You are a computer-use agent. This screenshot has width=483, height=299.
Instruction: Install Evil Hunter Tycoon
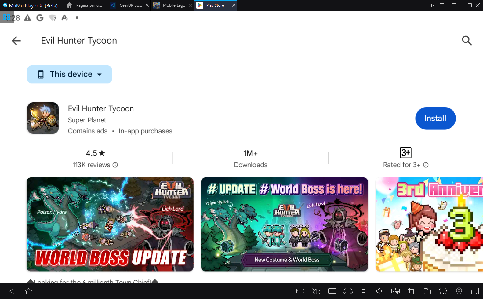pos(435,118)
